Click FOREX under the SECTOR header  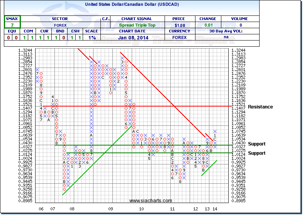[59, 25]
